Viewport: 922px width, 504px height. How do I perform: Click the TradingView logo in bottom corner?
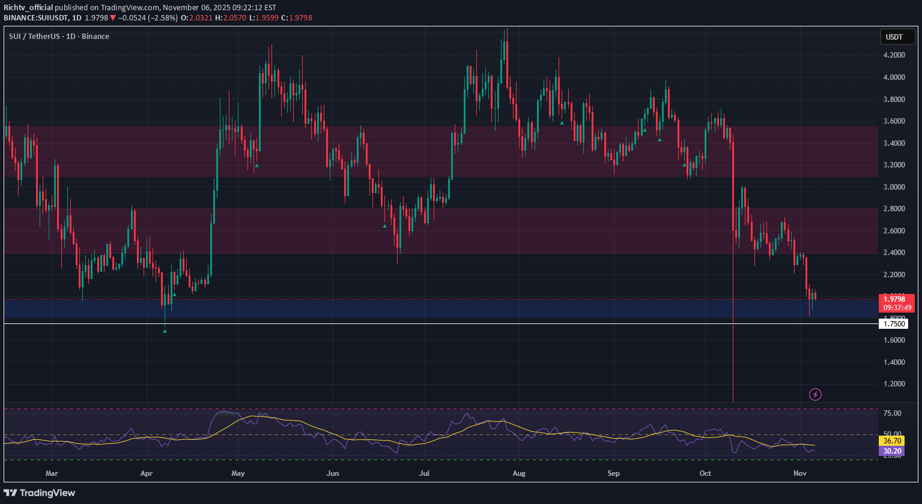(x=40, y=493)
